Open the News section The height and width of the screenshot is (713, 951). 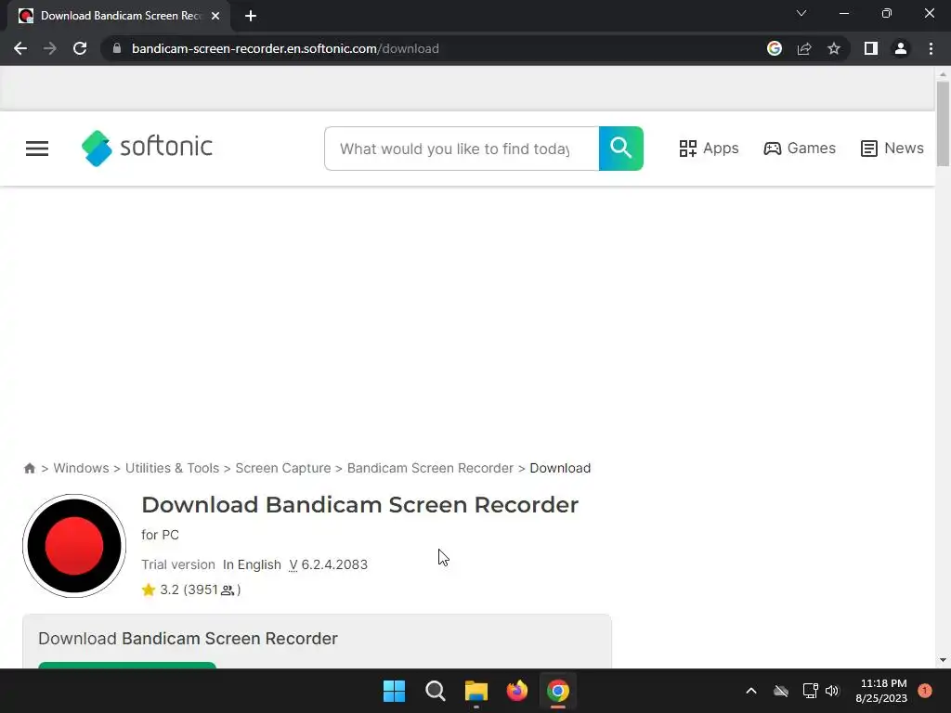click(x=892, y=149)
